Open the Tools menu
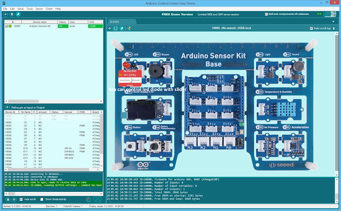Screen dimensions: 341x211 coord(30,9)
